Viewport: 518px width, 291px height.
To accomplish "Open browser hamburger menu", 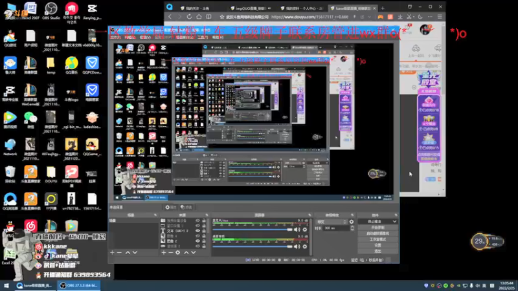I will (440, 17).
